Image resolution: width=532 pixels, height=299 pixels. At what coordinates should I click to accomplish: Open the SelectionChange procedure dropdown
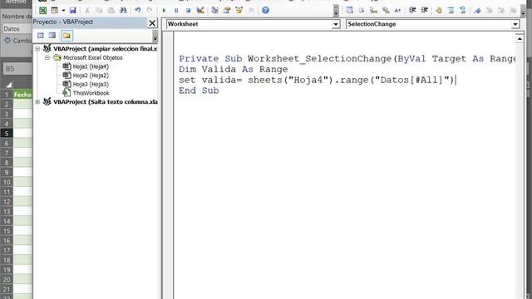515,24
